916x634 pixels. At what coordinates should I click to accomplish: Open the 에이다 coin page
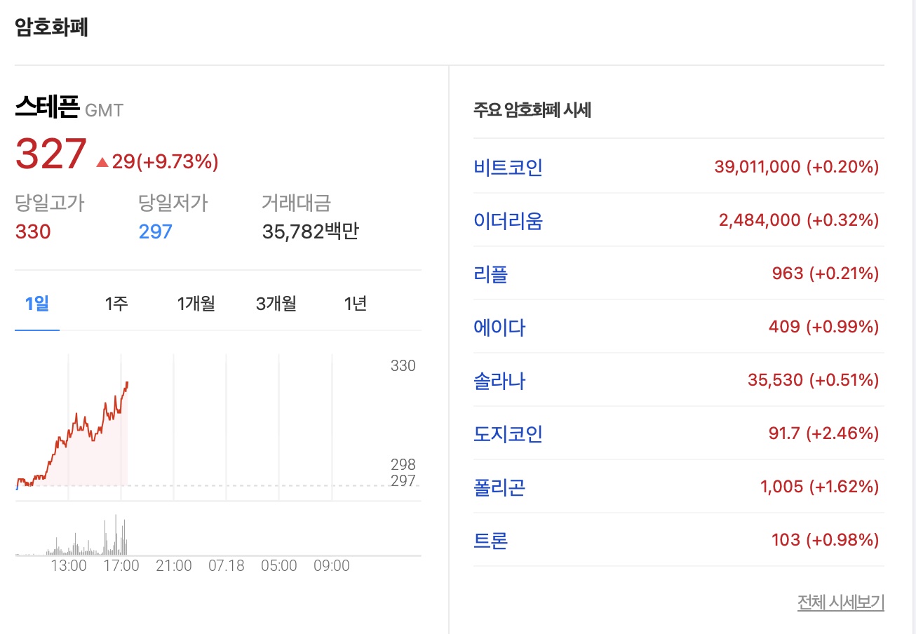point(499,327)
